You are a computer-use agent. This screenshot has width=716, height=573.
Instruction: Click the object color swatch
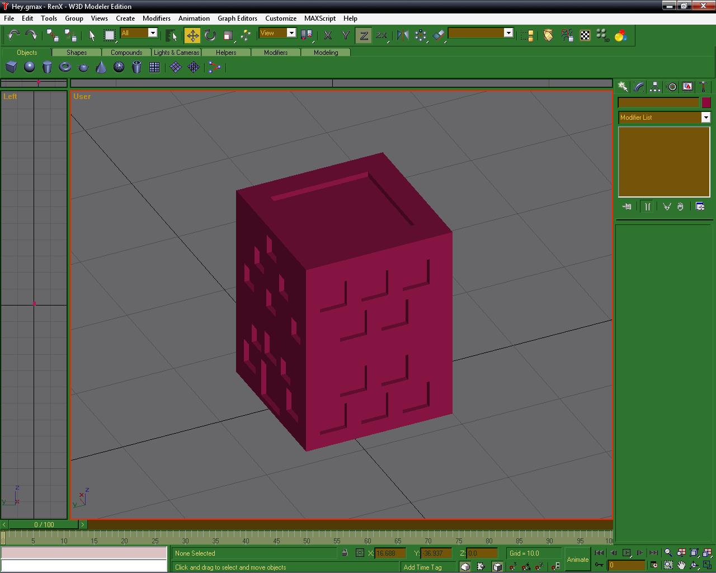click(x=706, y=102)
